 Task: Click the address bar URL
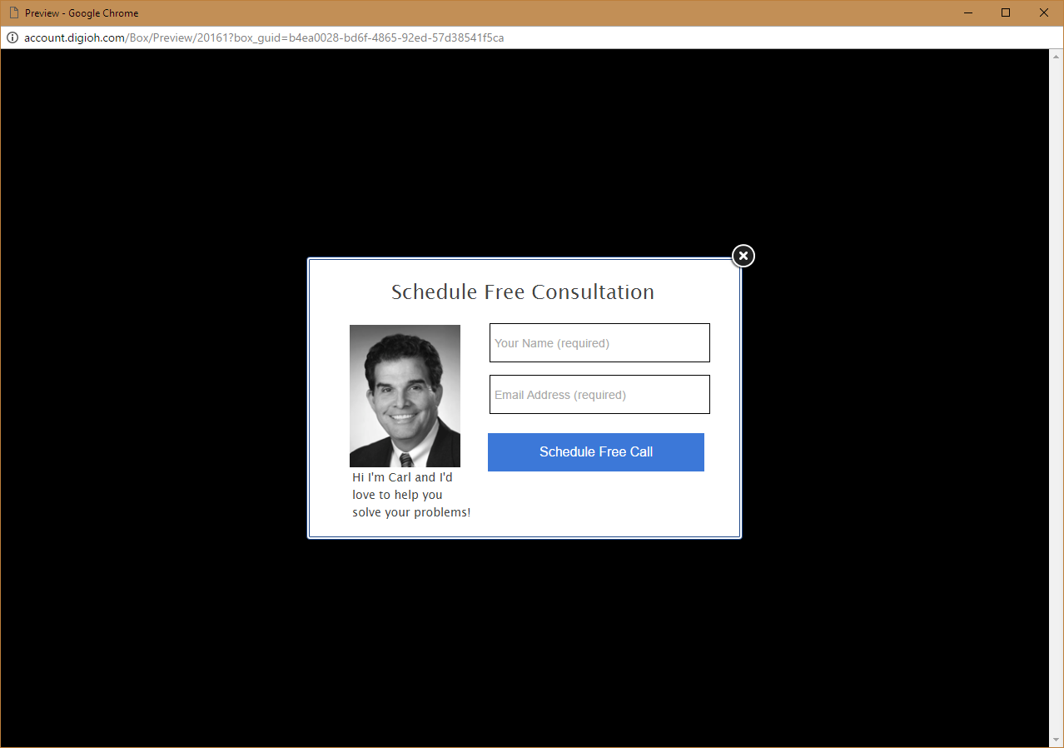click(x=264, y=37)
